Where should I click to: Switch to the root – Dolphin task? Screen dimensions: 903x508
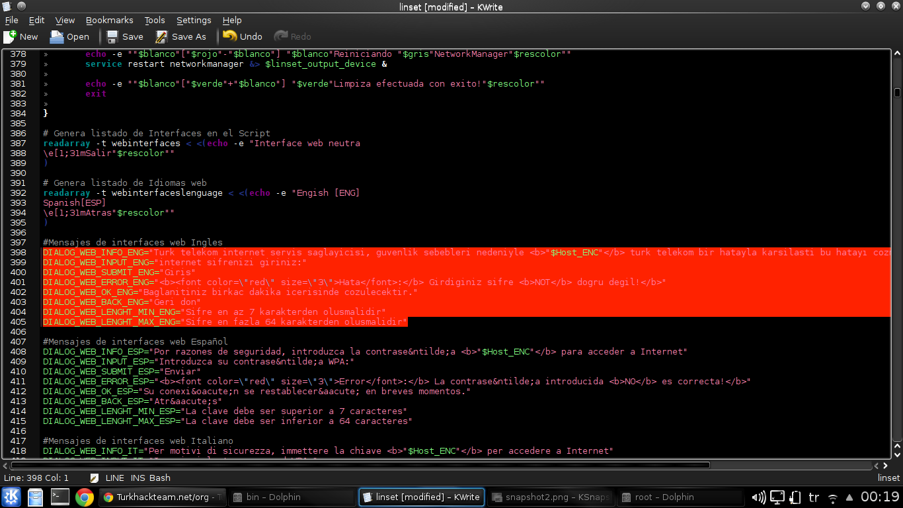click(680, 497)
